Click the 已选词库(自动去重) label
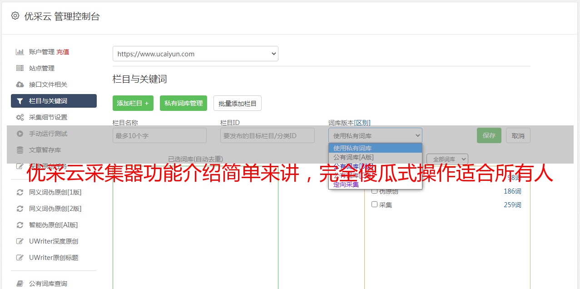Screen dimensions: 580x289 pyautogui.click(x=195, y=159)
